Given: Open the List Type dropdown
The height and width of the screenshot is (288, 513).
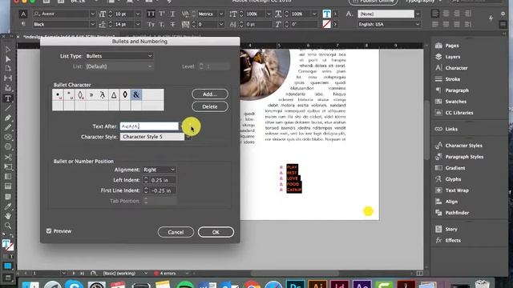Looking at the screenshot, I should pyautogui.click(x=119, y=56).
